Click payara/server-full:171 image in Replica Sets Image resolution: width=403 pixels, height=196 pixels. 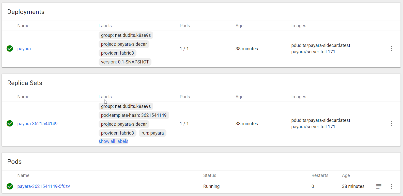click(x=313, y=127)
